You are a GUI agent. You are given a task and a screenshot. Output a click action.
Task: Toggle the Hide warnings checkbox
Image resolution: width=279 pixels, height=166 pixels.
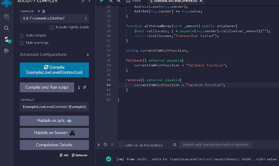tap(22, 43)
